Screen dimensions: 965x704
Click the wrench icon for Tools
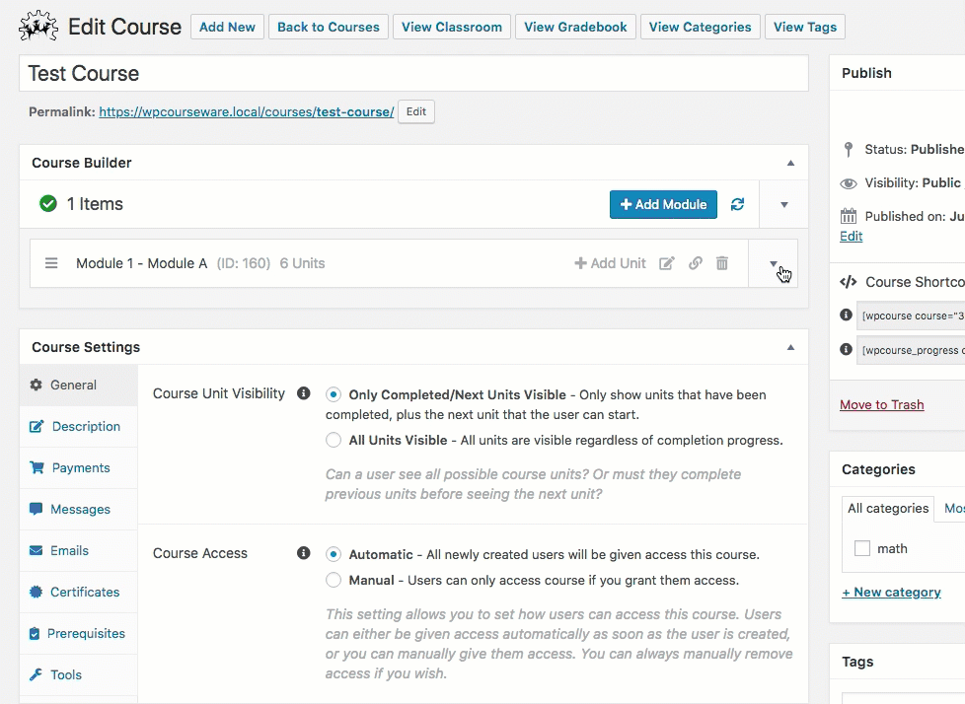point(37,674)
